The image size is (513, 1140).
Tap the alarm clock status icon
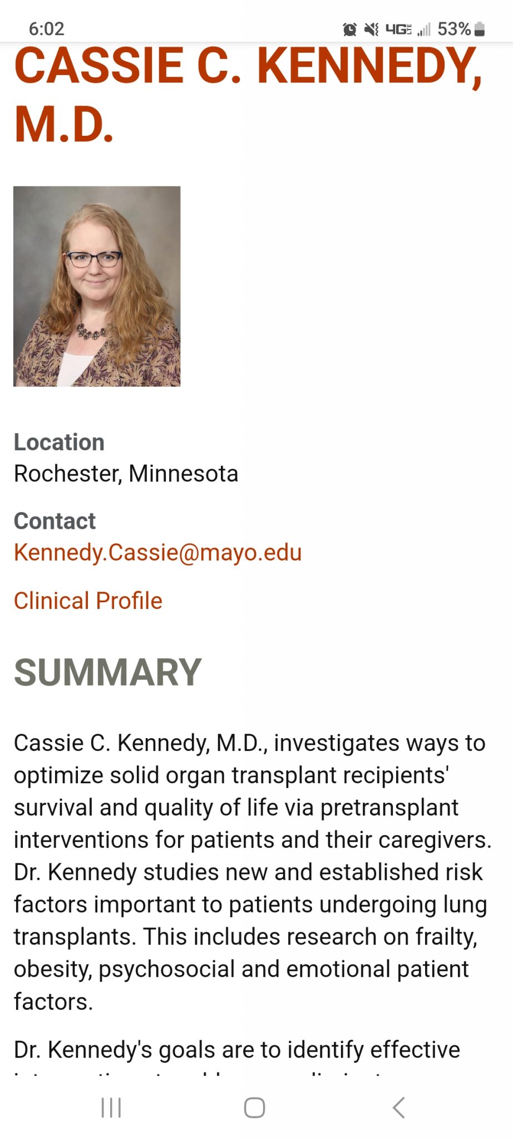coord(349,29)
